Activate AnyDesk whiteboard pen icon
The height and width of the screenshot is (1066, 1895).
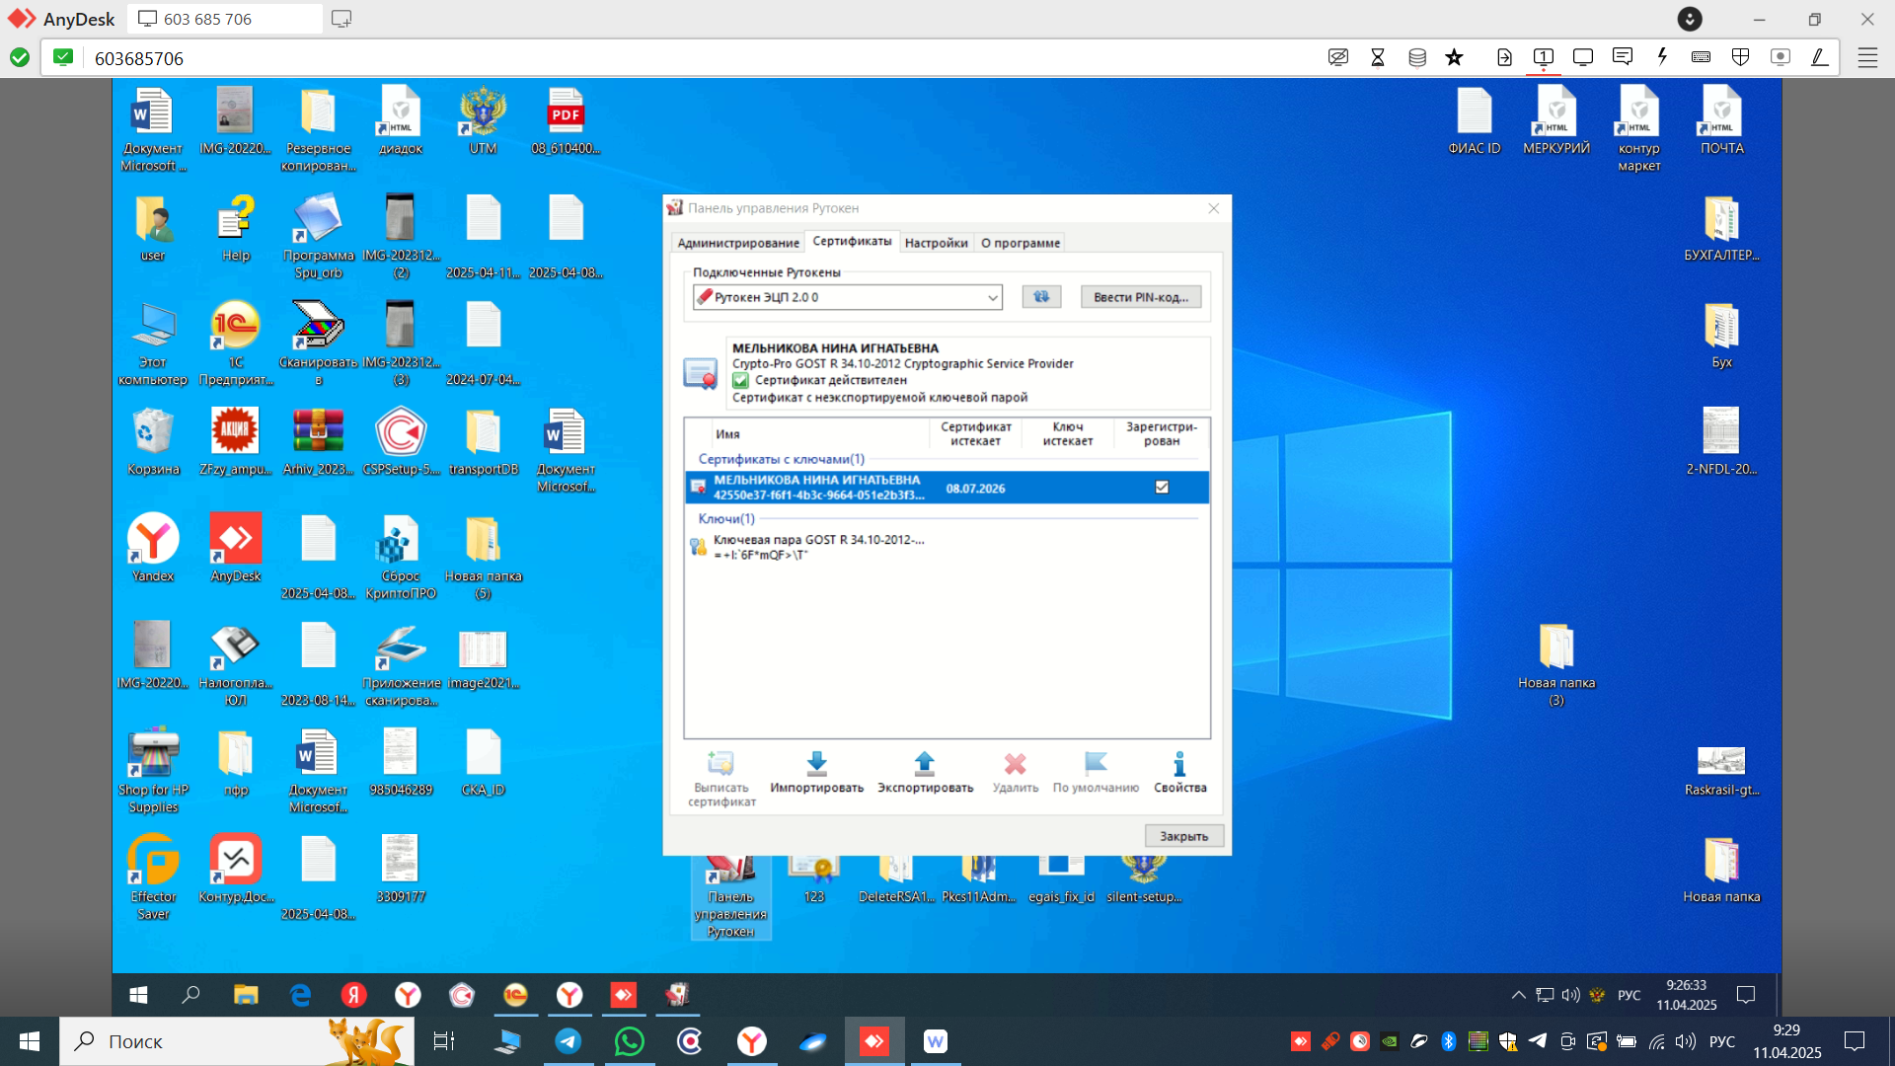[1819, 57]
